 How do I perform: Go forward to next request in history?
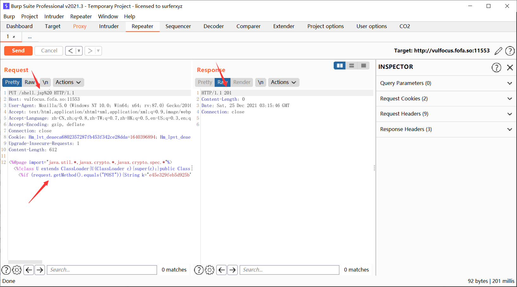(x=90, y=51)
